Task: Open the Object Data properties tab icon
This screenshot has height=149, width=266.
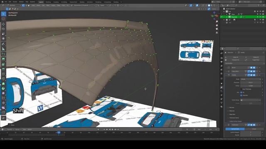Action: pos(222,103)
